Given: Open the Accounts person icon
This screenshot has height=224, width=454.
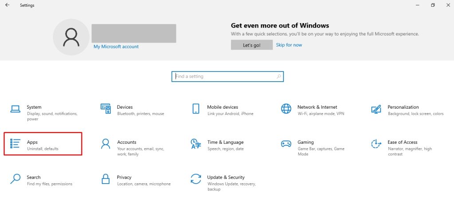Looking at the screenshot, I should point(106,144).
